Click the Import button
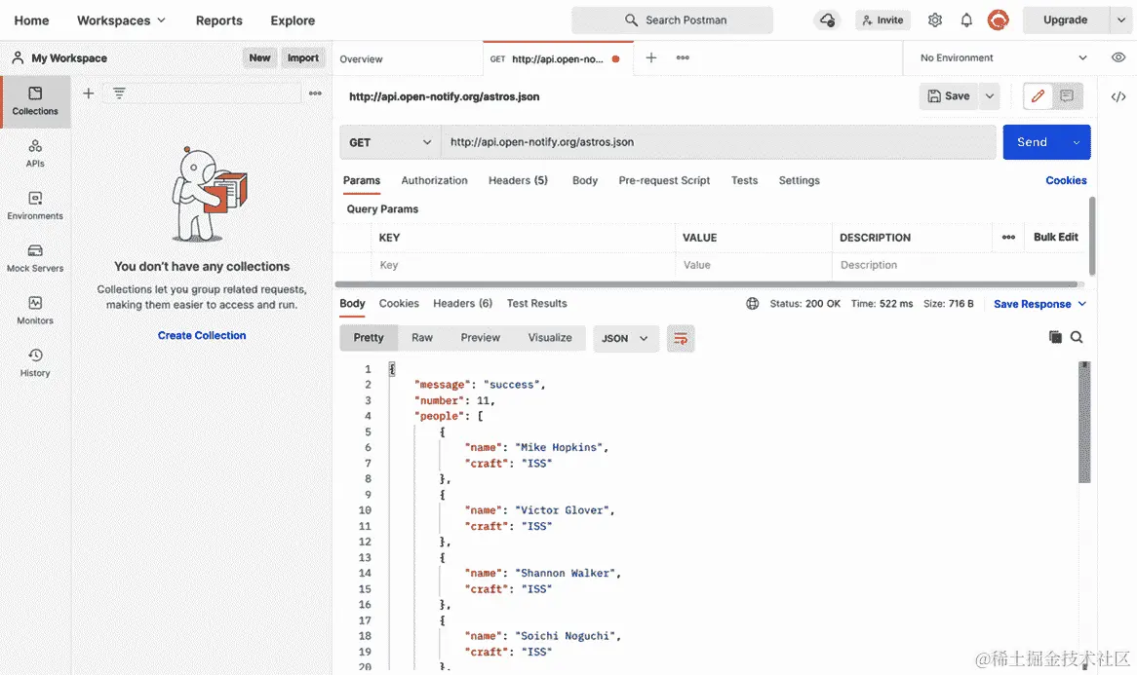The width and height of the screenshot is (1137, 675). pos(303,57)
